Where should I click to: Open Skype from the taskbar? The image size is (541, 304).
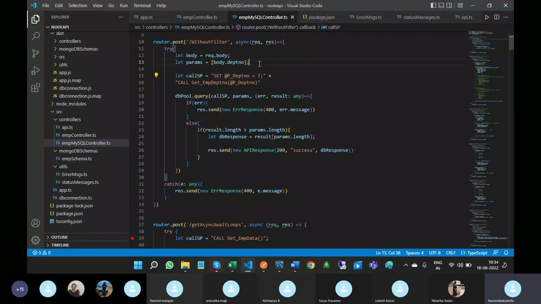click(216, 265)
